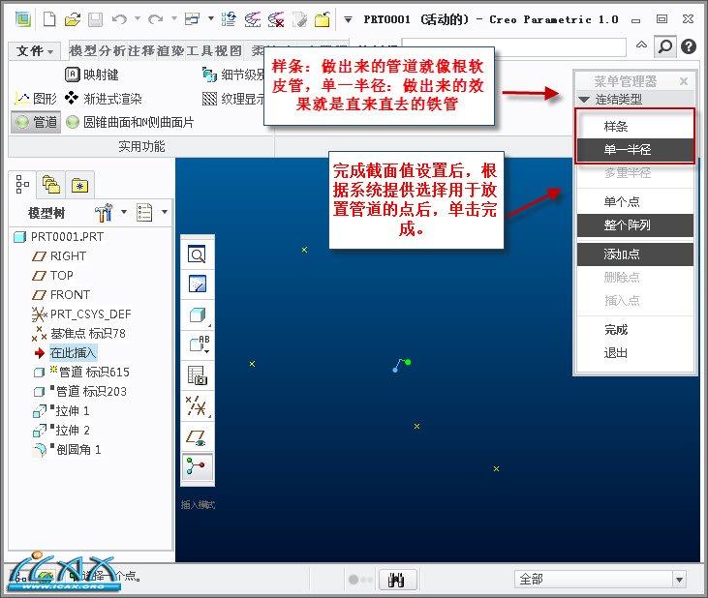Open the Help question mark icon

coord(688,46)
